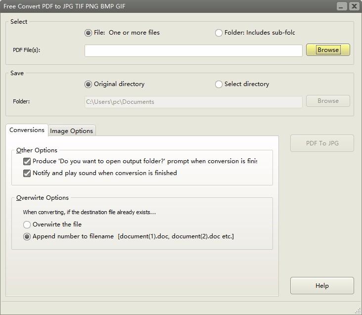Image resolution: width=362 pixels, height=315 pixels.
Task: Select the 'Overwirte the file' radio button
Action: tap(27, 225)
